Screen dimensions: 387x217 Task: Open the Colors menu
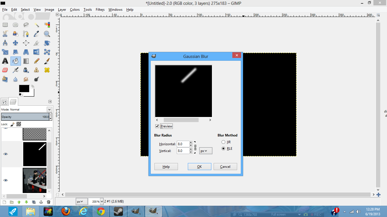(75, 9)
